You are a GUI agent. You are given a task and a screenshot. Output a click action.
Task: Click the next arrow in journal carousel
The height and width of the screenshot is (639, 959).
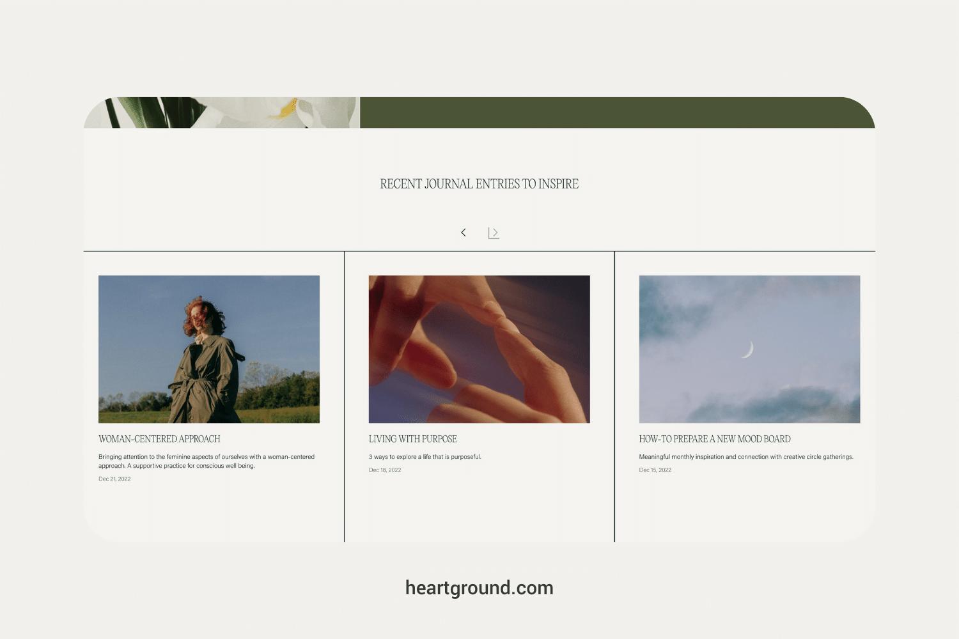pyautogui.click(x=494, y=233)
